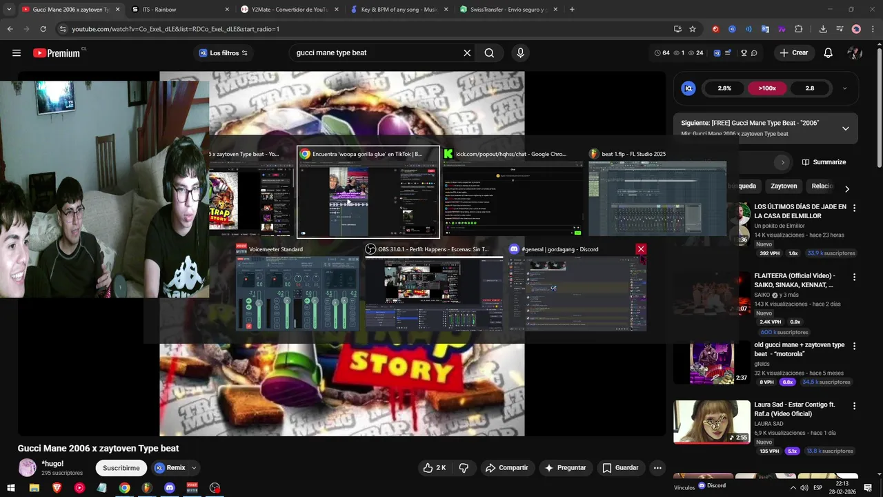Switch to TikTok woopa gorilla glue window

click(368, 193)
